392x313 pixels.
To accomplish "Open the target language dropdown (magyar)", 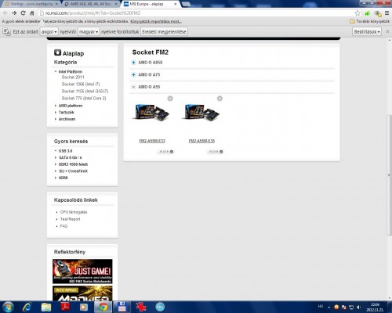I will [x=89, y=32].
